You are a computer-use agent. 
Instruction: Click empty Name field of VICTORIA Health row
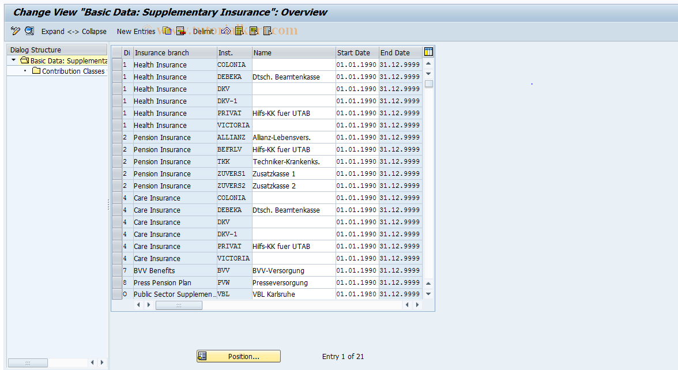tap(293, 125)
